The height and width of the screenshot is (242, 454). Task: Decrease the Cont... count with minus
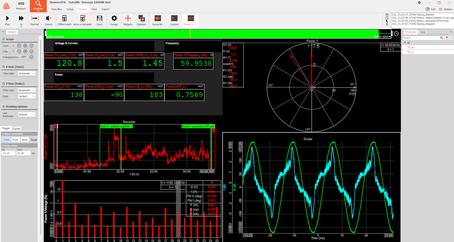coord(19,46)
